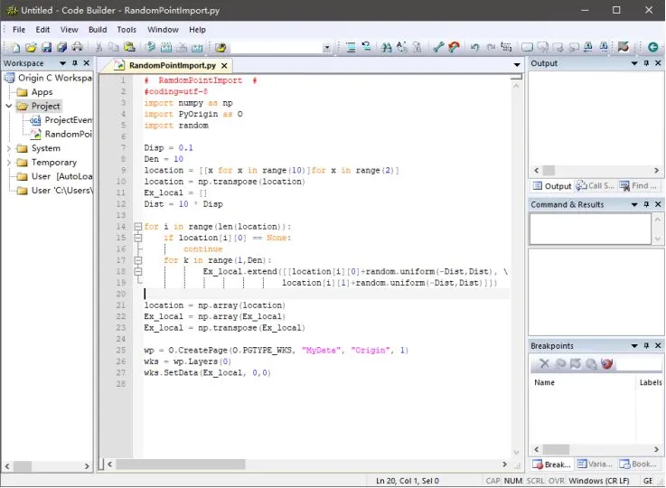Click inside the Command & Results input box

(x=590, y=229)
